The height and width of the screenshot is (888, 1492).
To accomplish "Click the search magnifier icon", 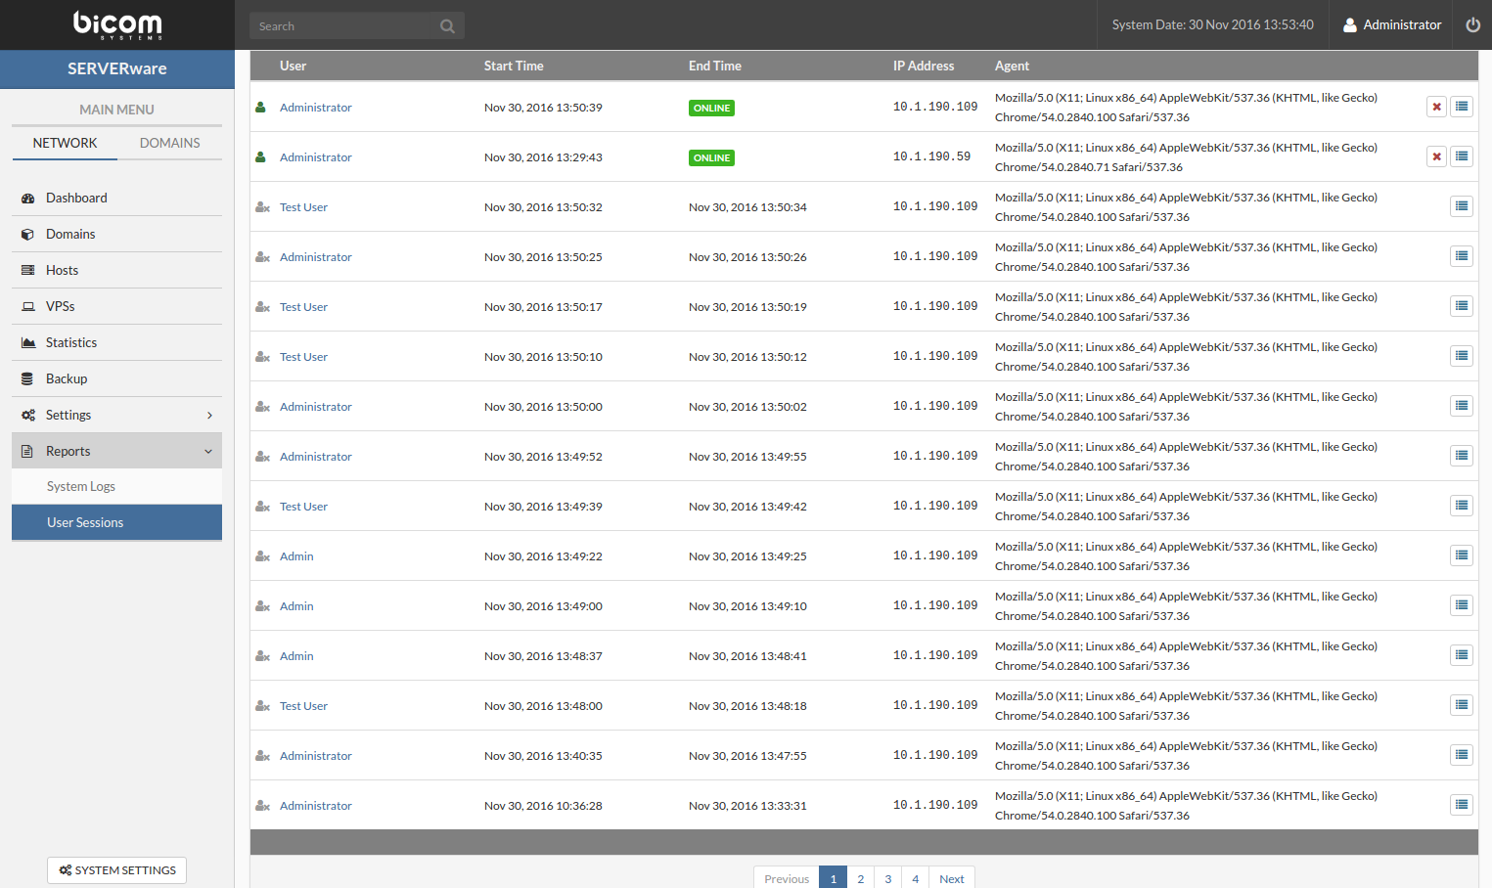I will pos(447,26).
